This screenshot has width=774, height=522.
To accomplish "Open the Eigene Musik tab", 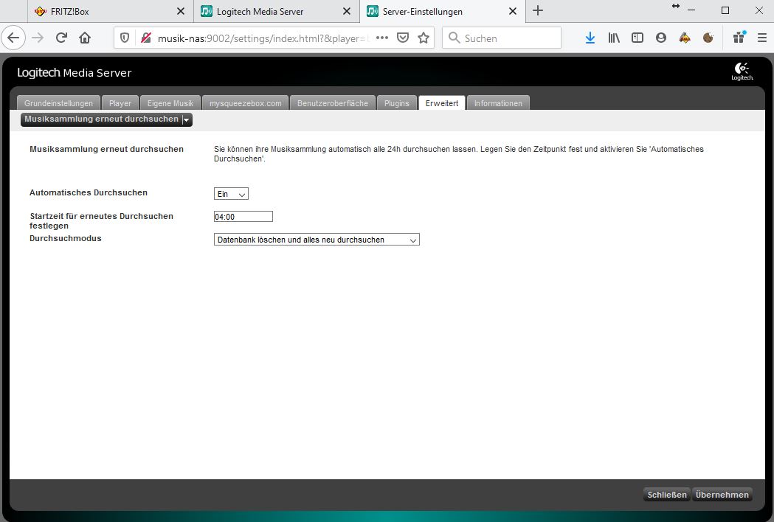I will 170,103.
